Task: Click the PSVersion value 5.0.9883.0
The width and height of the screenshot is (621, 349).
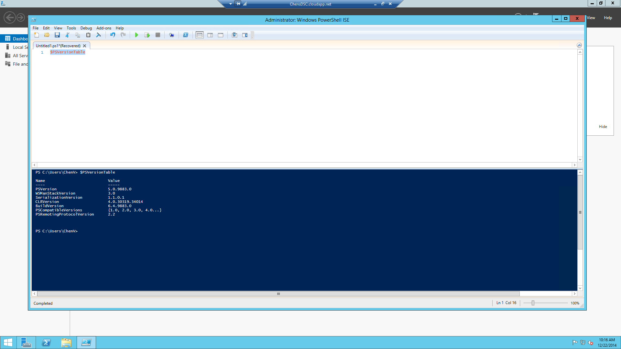Action: 120,189
